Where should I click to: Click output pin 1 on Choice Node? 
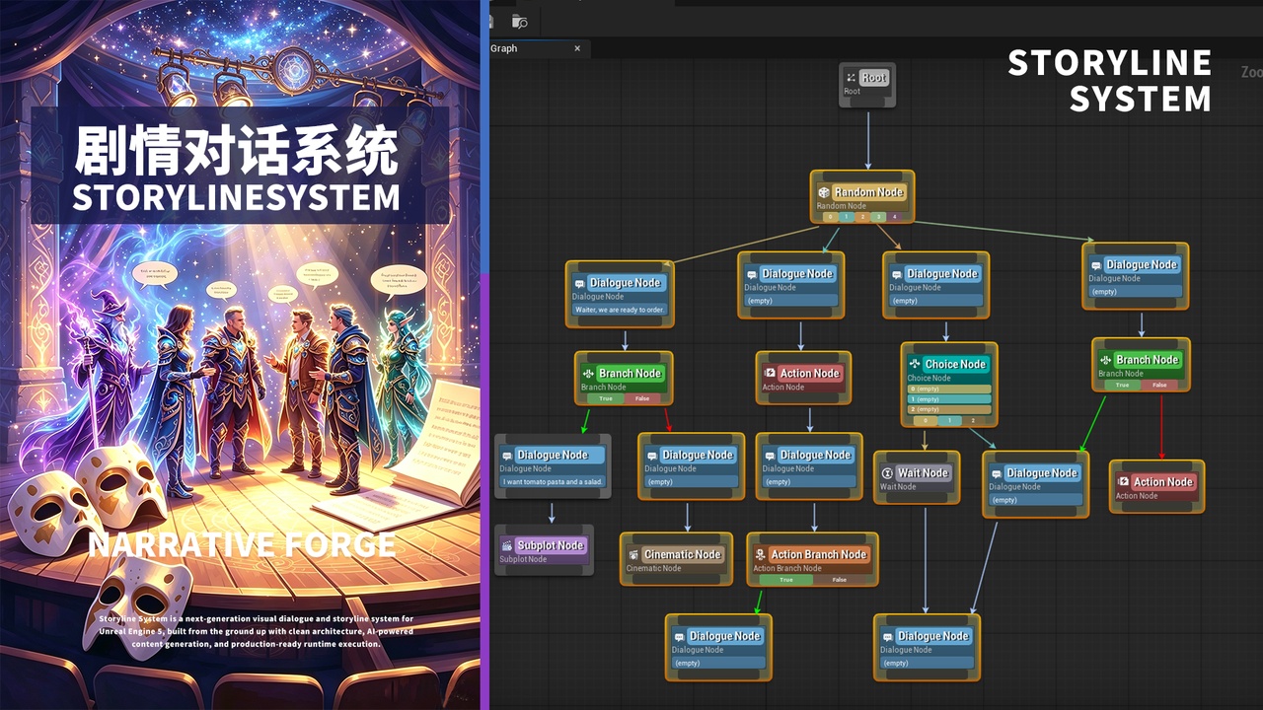tap(949, 420)
